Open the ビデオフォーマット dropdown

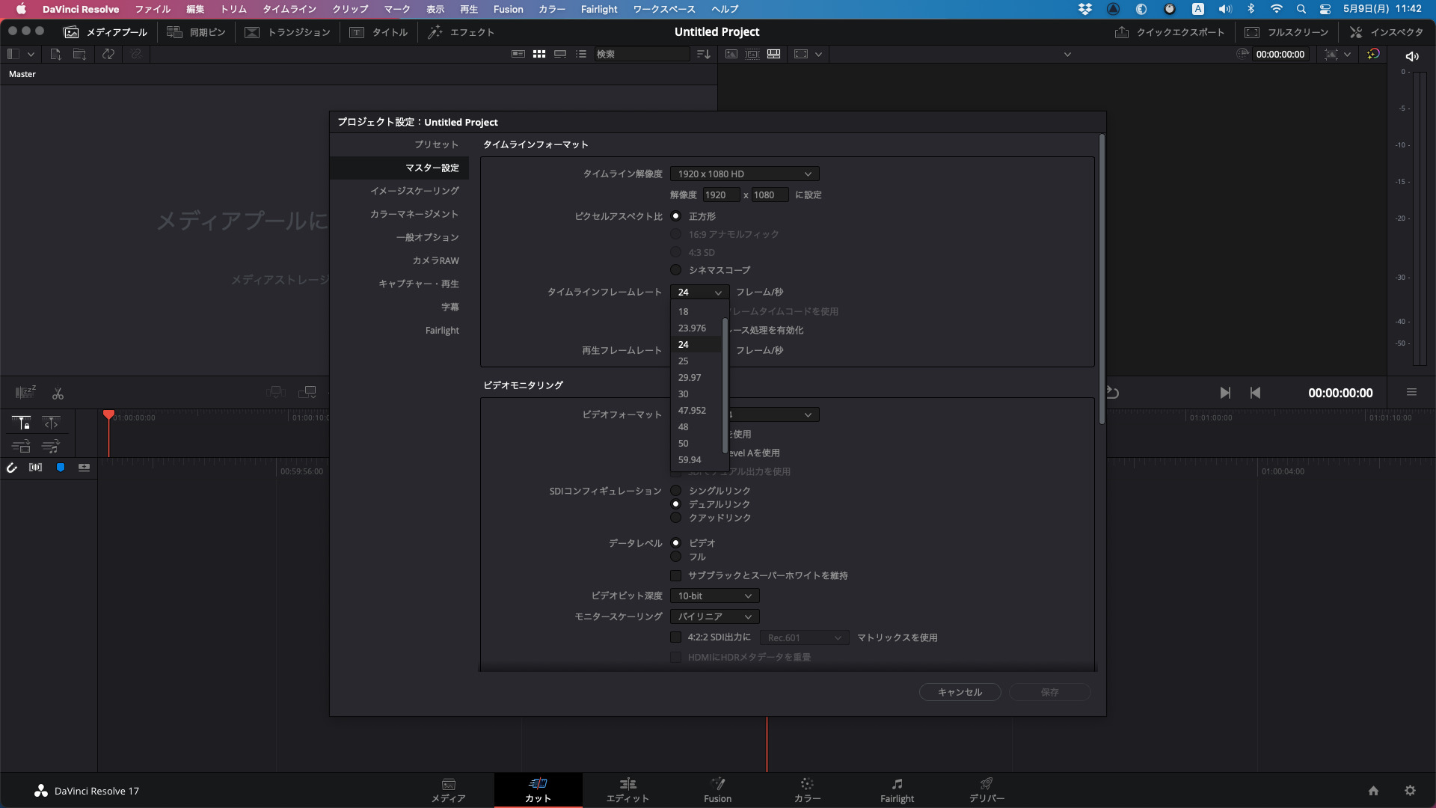(x=774, y=414)
